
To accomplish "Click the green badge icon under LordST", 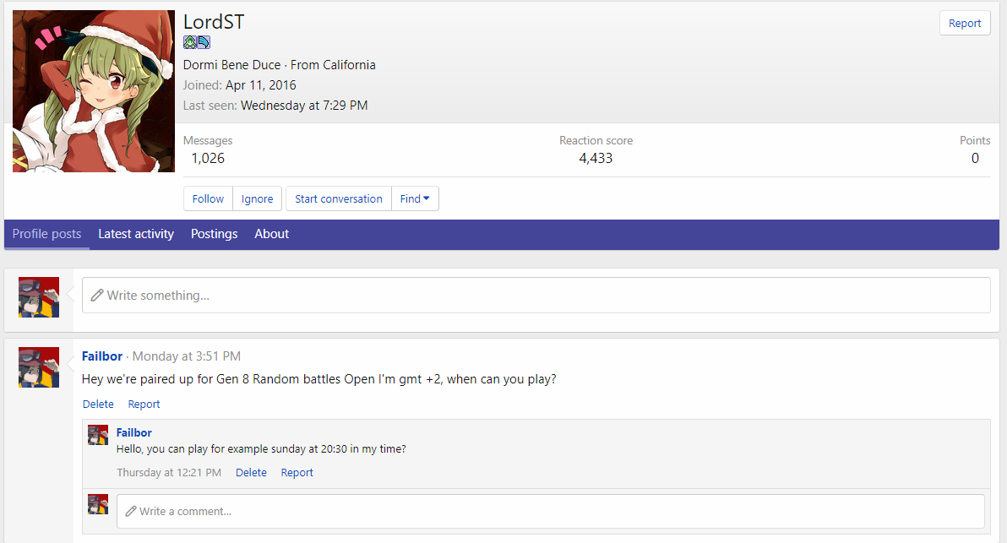I will click(x=190, y=42).
